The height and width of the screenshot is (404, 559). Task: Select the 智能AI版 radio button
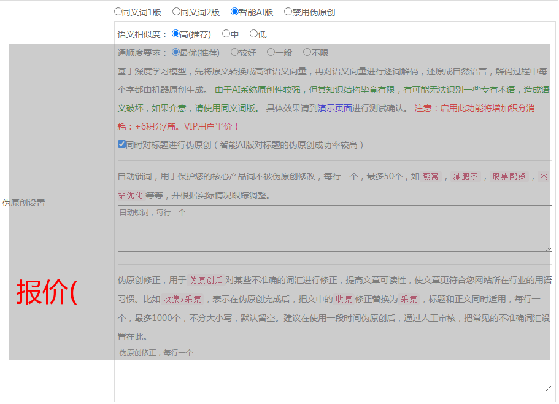pos(234,12)
